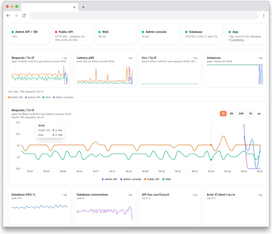The height and width of the screenshot is (234, 272).
Task: Close the current browser tab
Action: pyautogui.click(x=74, y=7)
